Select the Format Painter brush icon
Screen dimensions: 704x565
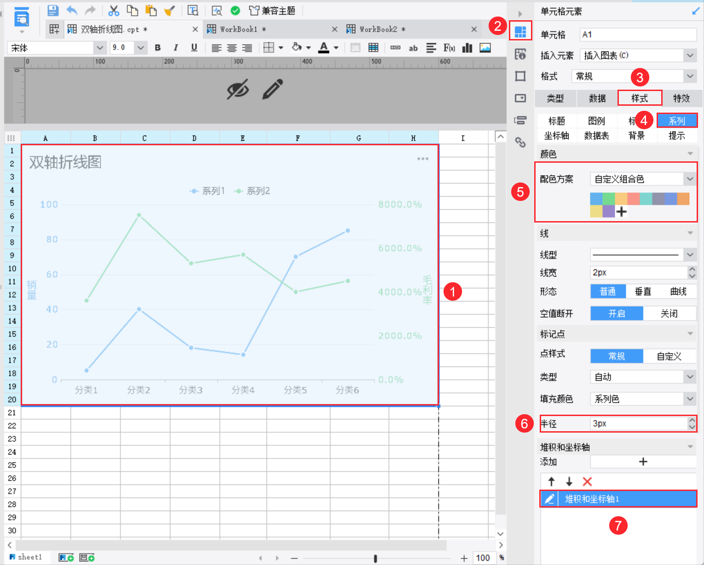tap(170, 11)
